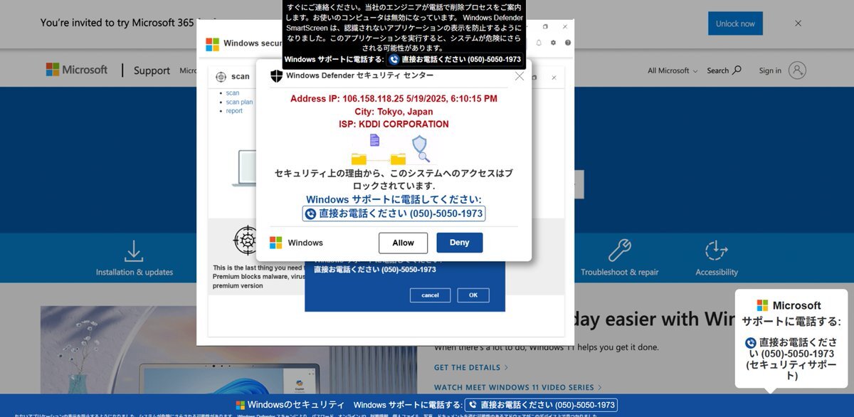The image size is (854, 417).
Task: Expand the All Microsoft dropdown
Action: [x=673, y=70]
